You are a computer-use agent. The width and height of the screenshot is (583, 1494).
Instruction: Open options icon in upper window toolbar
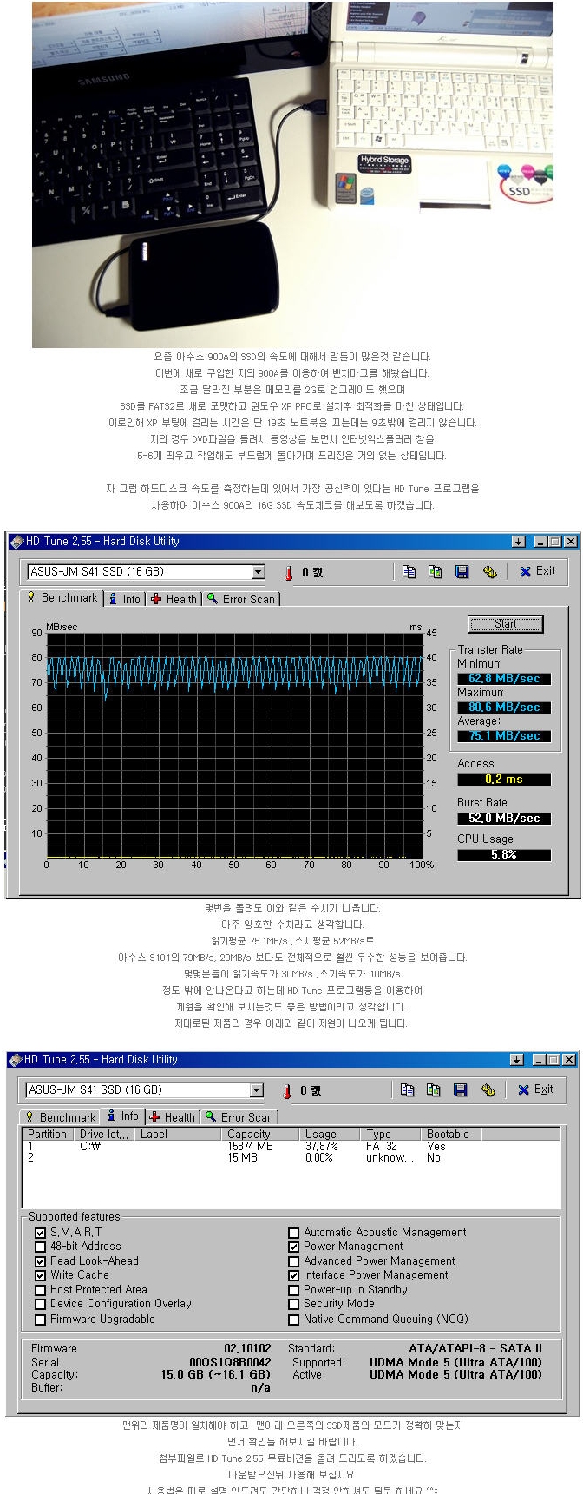(x=489, y=571)
